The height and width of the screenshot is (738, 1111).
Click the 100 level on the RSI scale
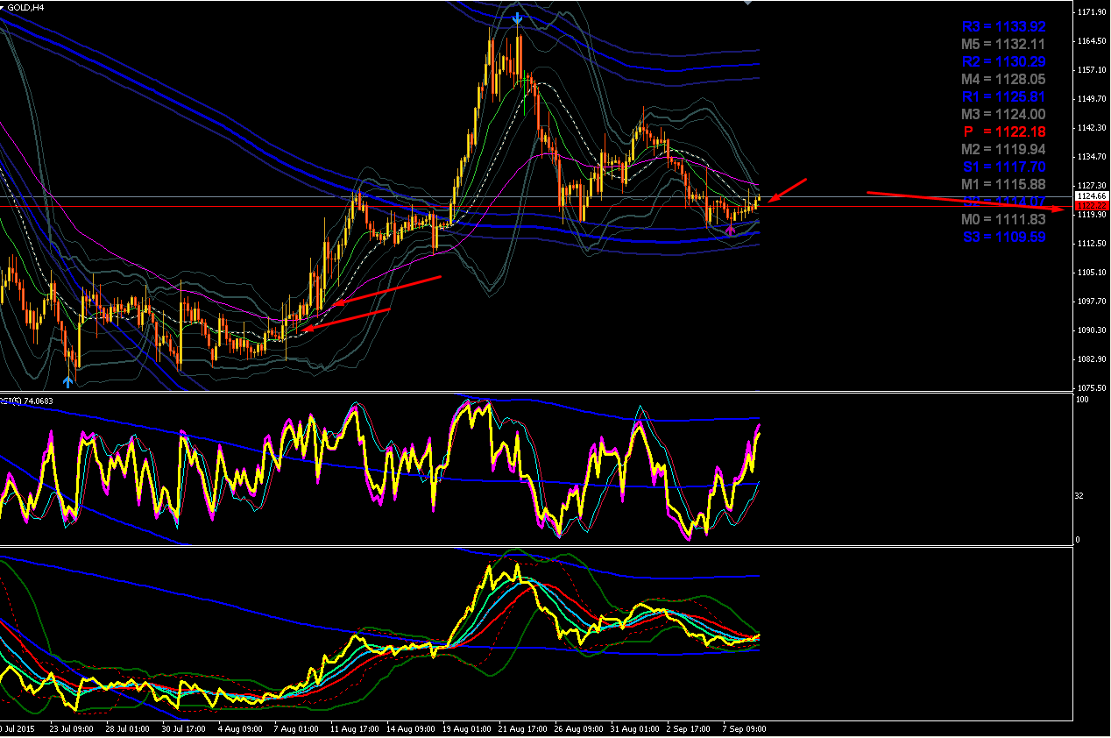point(1083,400)
